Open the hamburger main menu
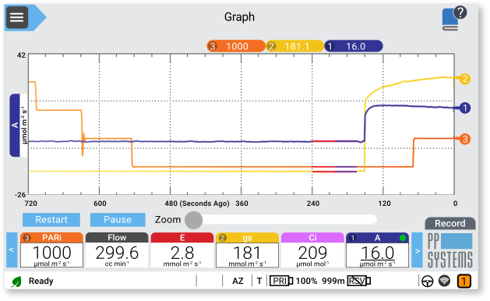 (17, 17)
